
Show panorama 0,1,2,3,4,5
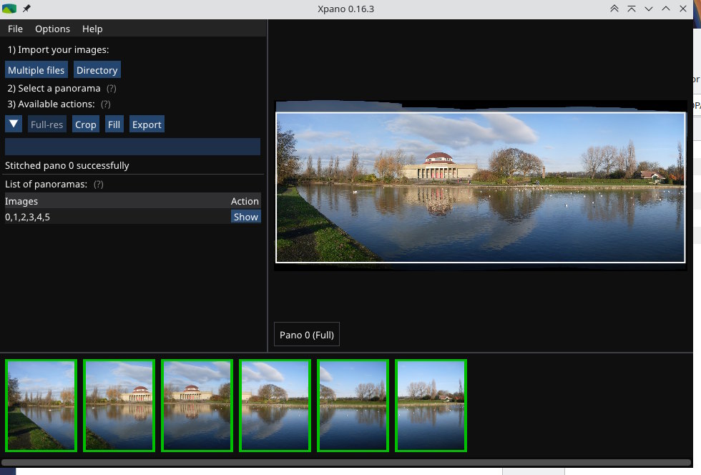click(x=245, y=217)
